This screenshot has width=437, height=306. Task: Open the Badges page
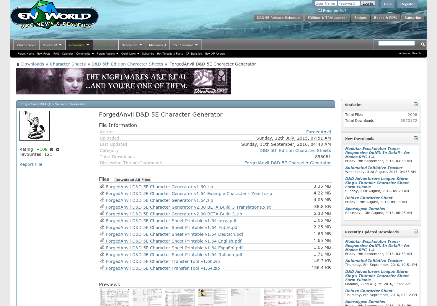[360, 18]
